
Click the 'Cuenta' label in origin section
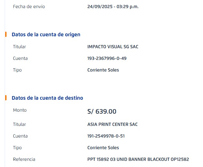(x=20, y=58)
